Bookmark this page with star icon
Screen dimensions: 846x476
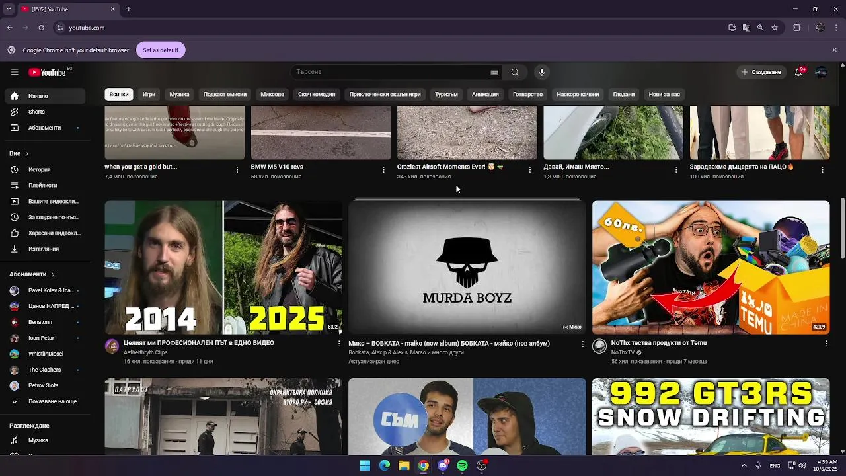(775, 28)
